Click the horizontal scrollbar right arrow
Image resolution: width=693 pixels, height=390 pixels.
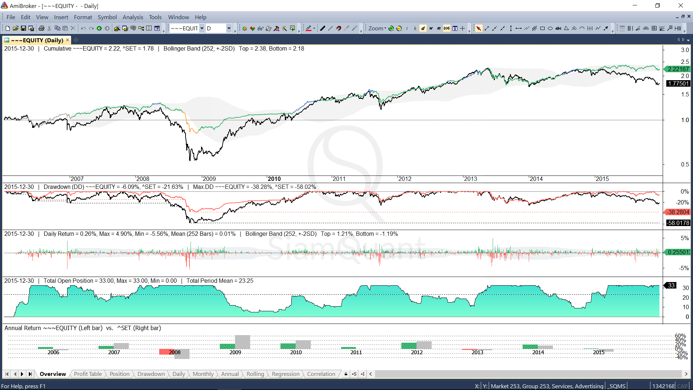(x=686, y=374)
